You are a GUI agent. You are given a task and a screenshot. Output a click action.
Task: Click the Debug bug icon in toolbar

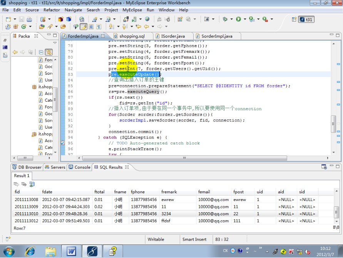[225, 19]
